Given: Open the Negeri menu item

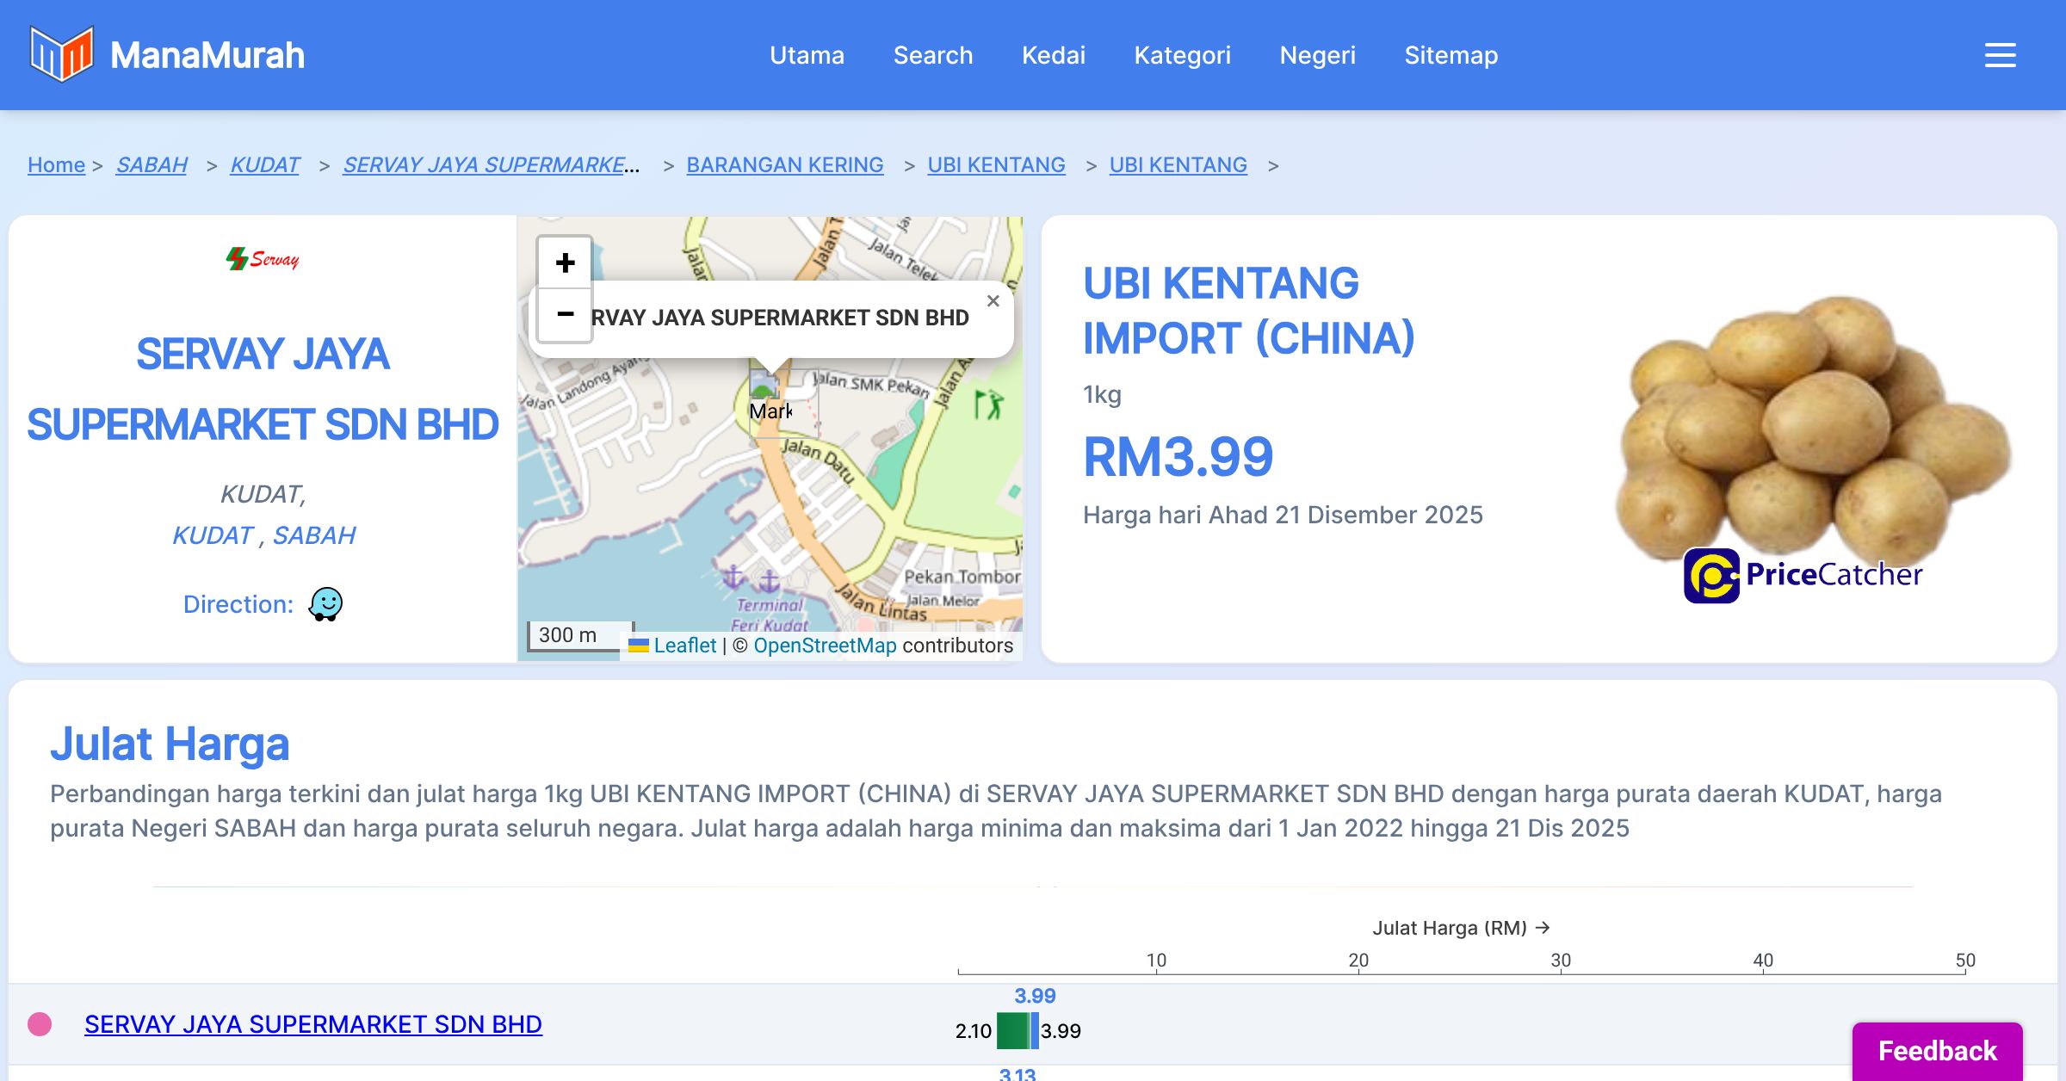Looking at the screenshot, I should click(x=1317, y=55).
